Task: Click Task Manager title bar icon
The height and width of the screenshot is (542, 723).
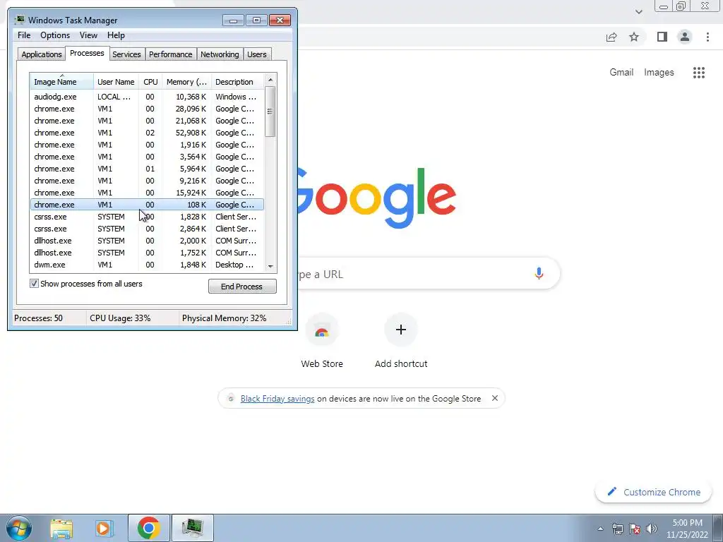Action: tap(19, 20)
